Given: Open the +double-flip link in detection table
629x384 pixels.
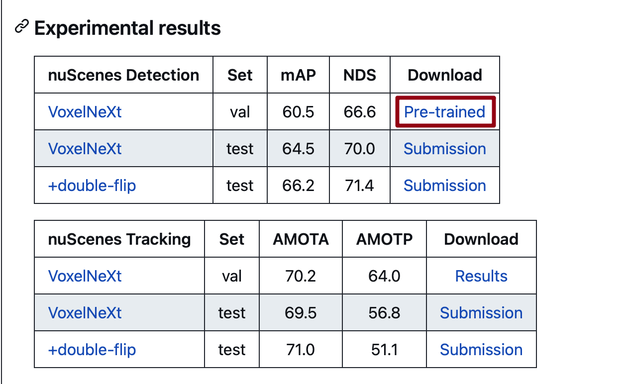Looking at the screenshot, I should (92, 185).
